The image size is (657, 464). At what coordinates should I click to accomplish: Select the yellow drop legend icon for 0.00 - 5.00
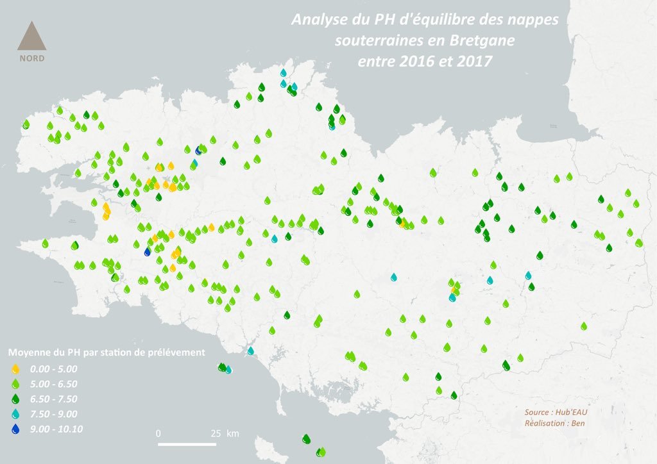[x=15, y=369]
